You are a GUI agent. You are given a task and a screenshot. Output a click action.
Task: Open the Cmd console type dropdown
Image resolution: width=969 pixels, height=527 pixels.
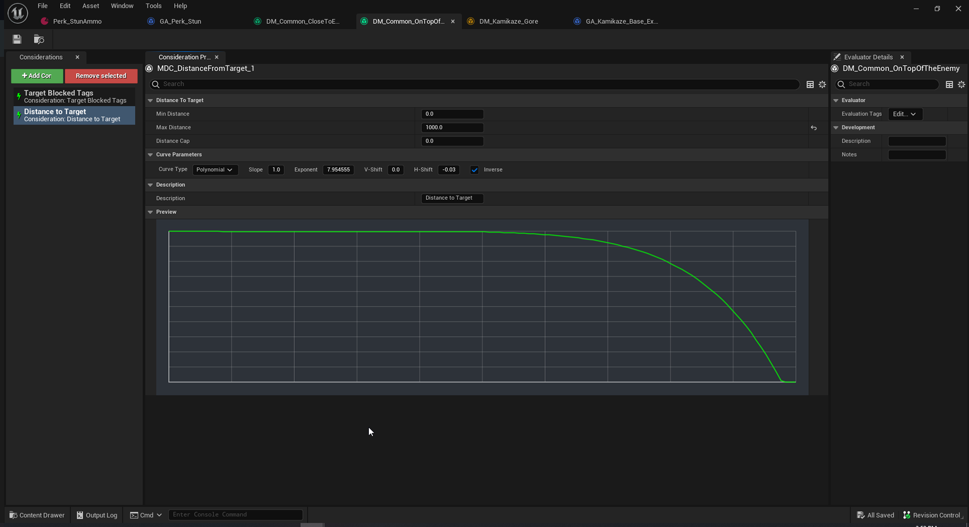point(146,515)
